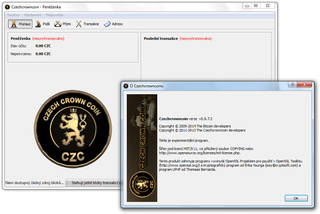Viewport: 320px width, 214px height.
Task: Click 'Není dostupný žádný zdroj bloků...' status text
Action: click(34, 183)
